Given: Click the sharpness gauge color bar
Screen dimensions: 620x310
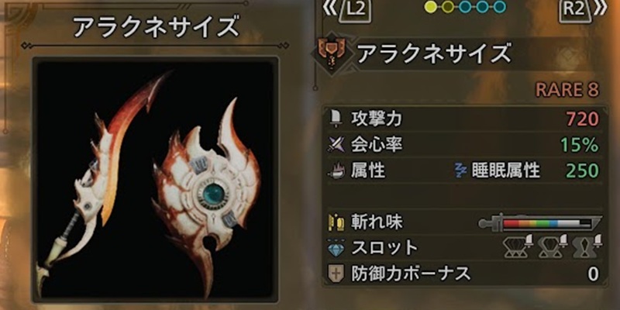Looking at the screenshot, I should click(540, 223).
